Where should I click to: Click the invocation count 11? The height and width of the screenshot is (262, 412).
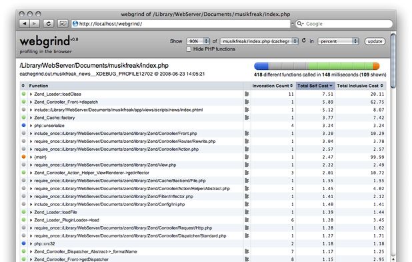[x=291, y=94]
